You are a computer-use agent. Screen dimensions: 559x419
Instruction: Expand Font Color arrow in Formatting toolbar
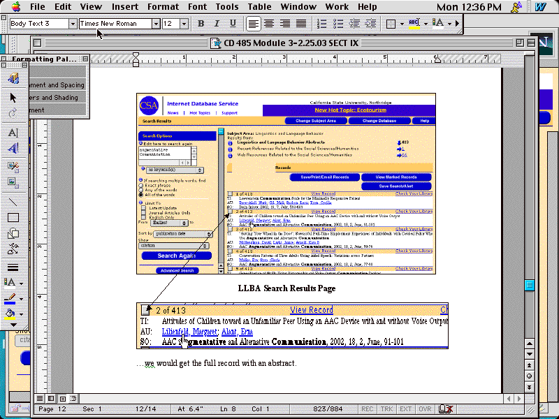coord(449,24)
